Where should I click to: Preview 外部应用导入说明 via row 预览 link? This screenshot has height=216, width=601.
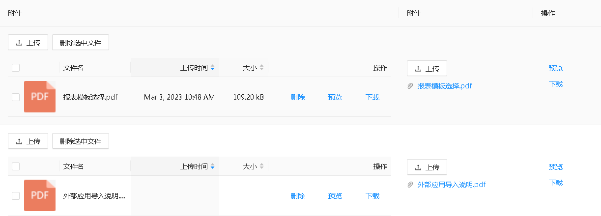point(335,196)
